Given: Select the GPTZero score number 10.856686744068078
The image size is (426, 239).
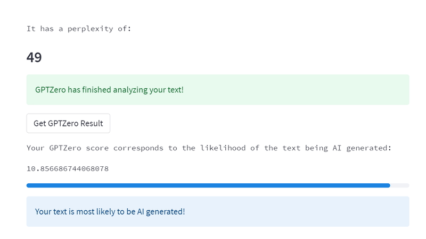Looking at the screenshot, I should 68,168.
